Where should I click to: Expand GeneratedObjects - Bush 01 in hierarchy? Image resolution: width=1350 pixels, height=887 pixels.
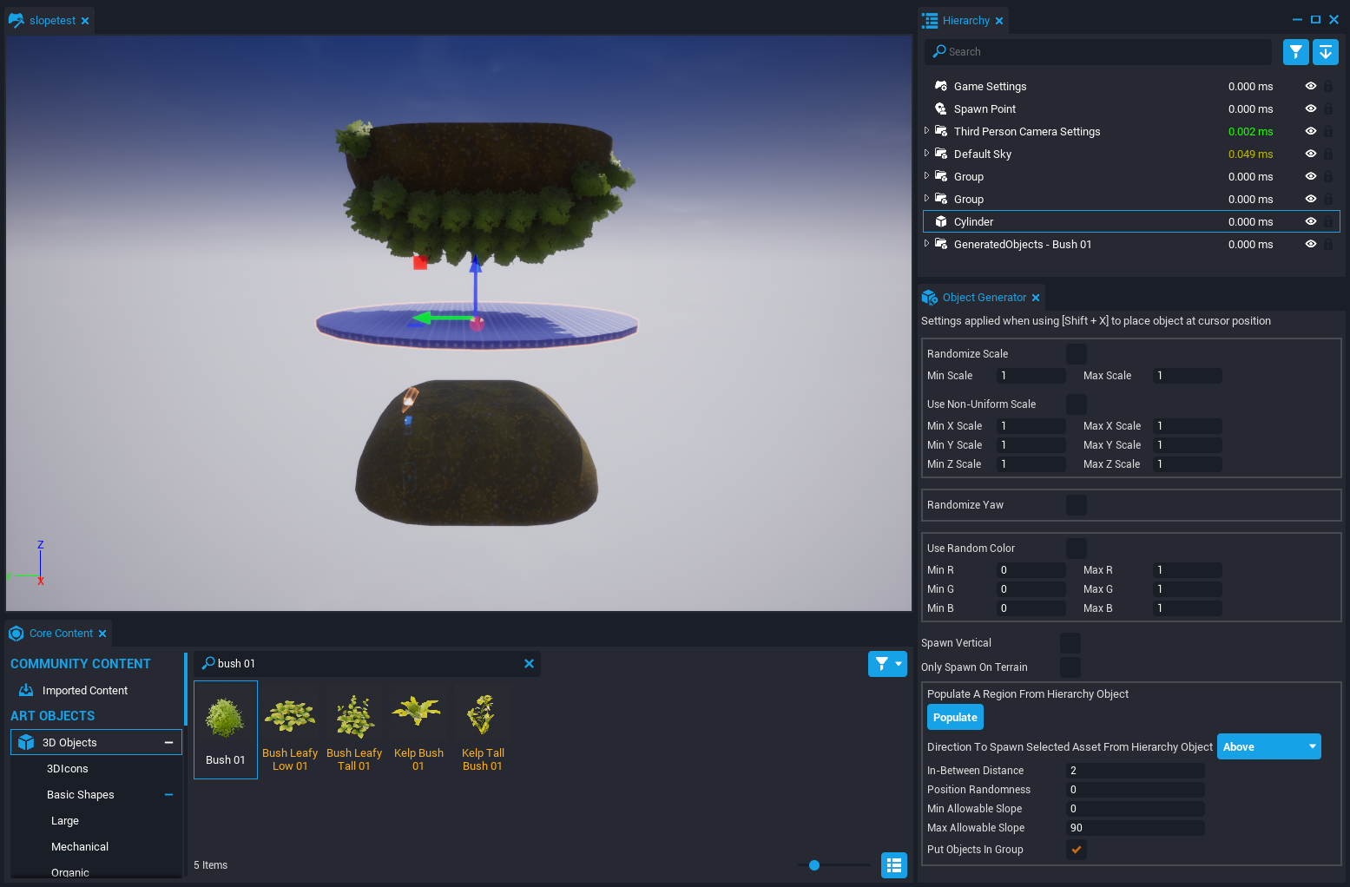926,244
